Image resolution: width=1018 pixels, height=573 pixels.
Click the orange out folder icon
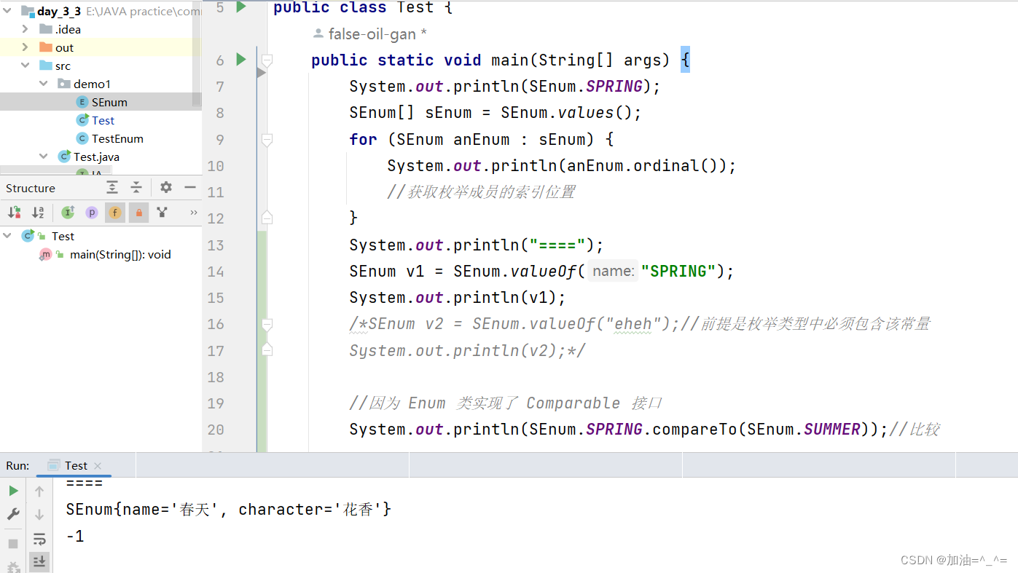(x=46, y=47)
